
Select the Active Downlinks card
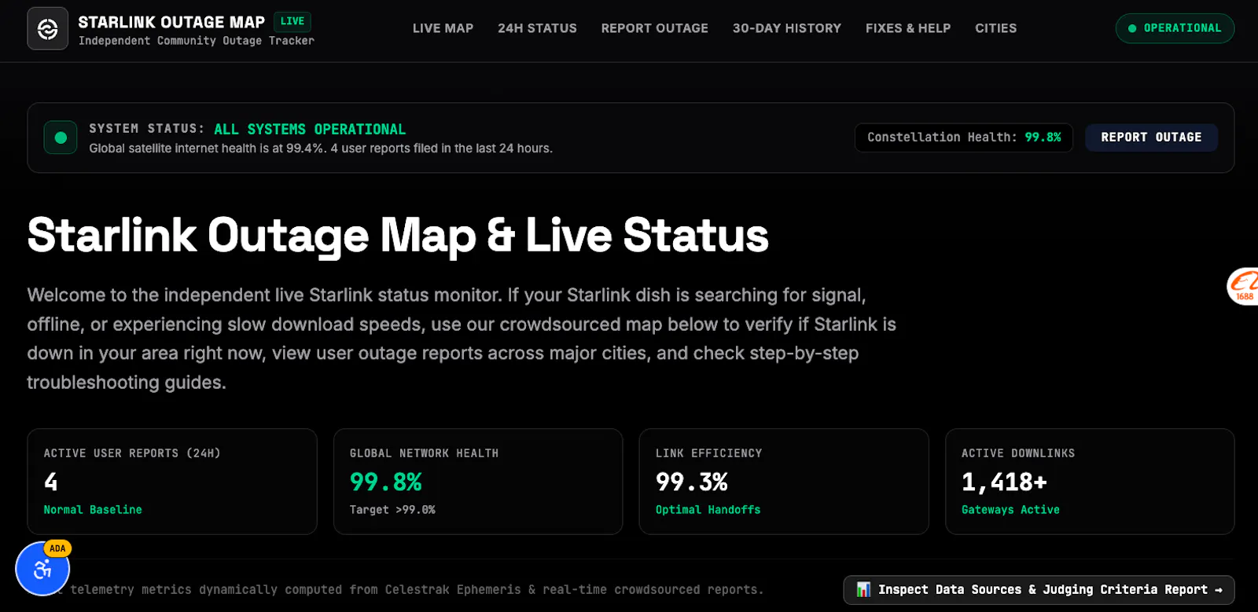1090,482
